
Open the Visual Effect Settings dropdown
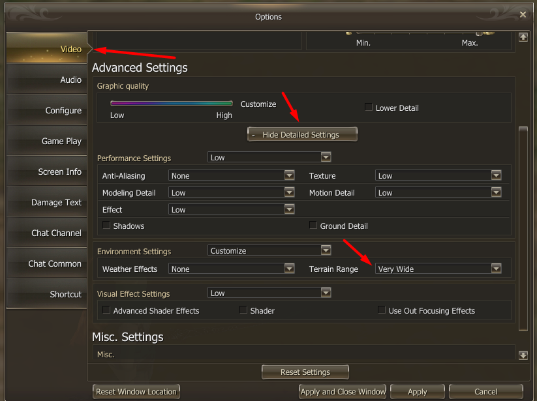tap(269, 293)
